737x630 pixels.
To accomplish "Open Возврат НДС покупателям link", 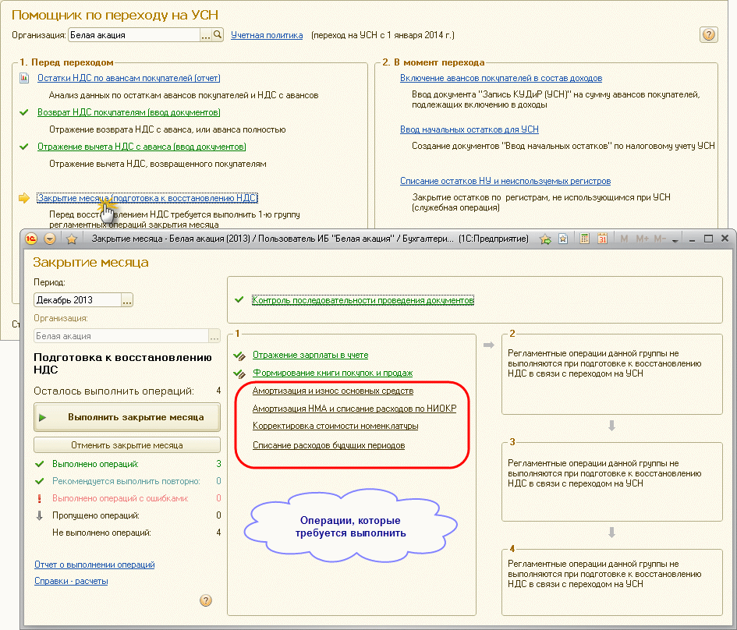I will click(129, 112).
